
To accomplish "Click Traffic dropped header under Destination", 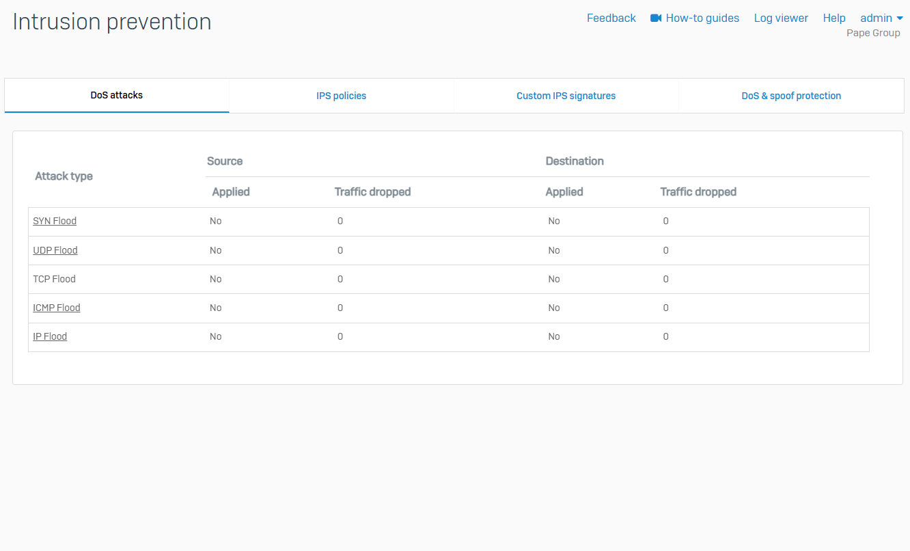I will click(x=698, y=192).
